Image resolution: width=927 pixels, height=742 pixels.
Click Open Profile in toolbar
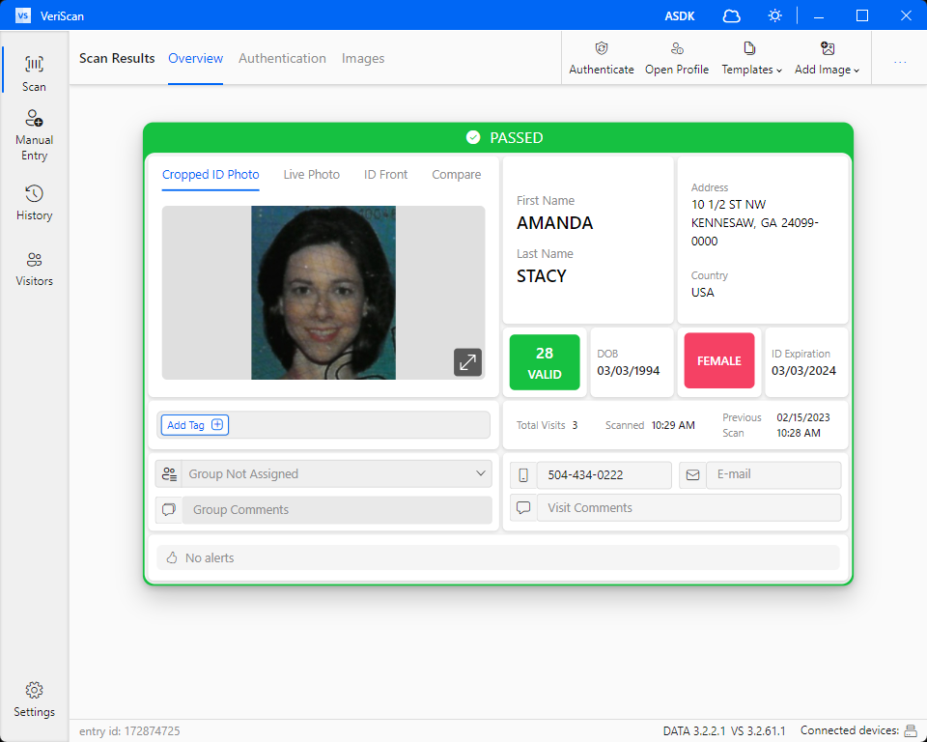click(677, 58)
